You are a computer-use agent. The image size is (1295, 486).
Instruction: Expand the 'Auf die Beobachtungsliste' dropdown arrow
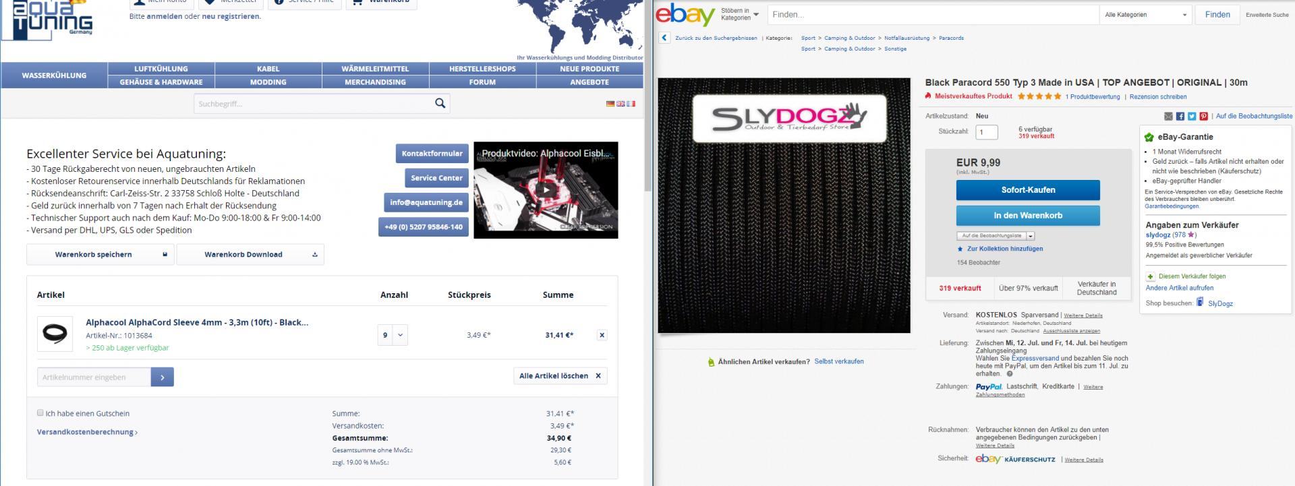(1031, 236)
